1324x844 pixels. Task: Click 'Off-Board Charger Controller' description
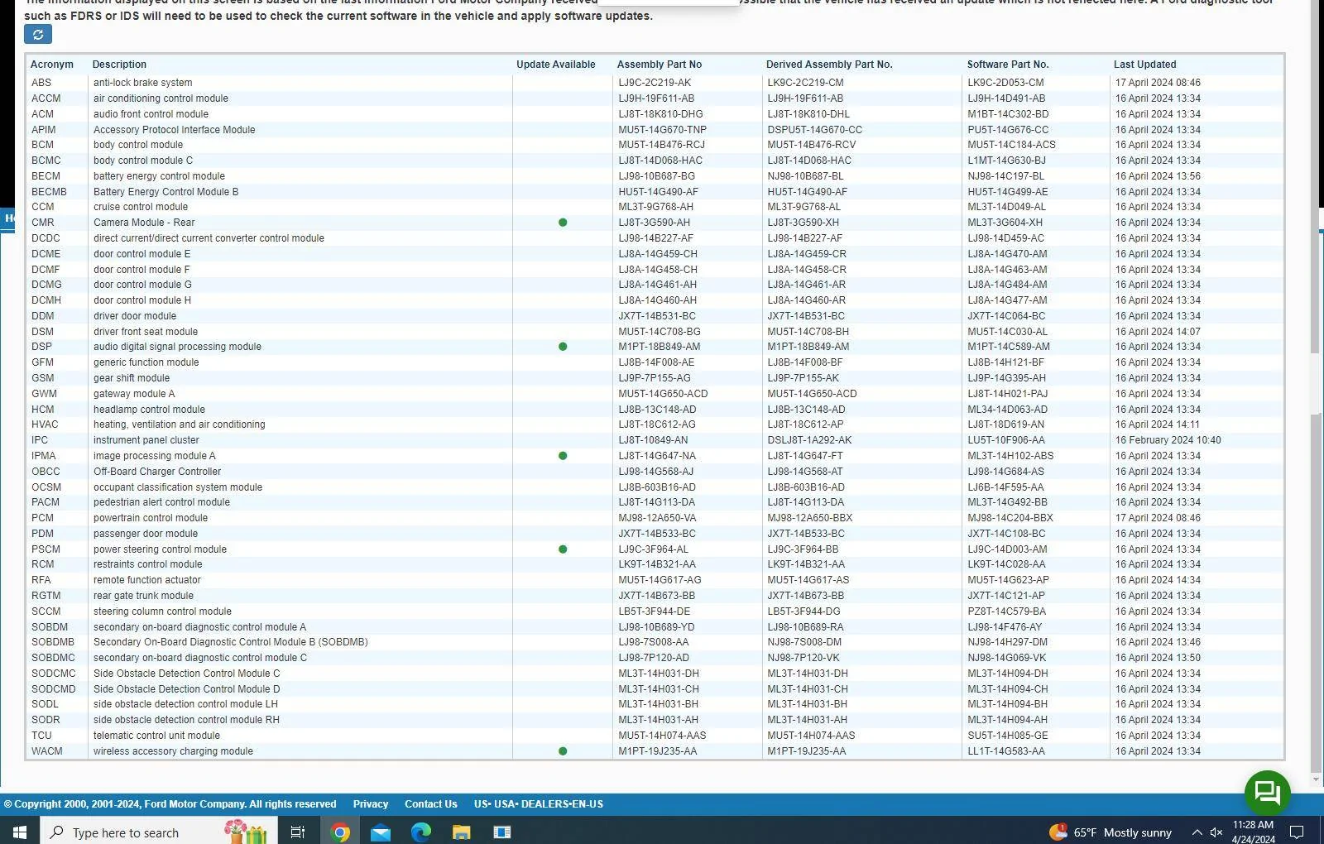(x=157, y=472)
